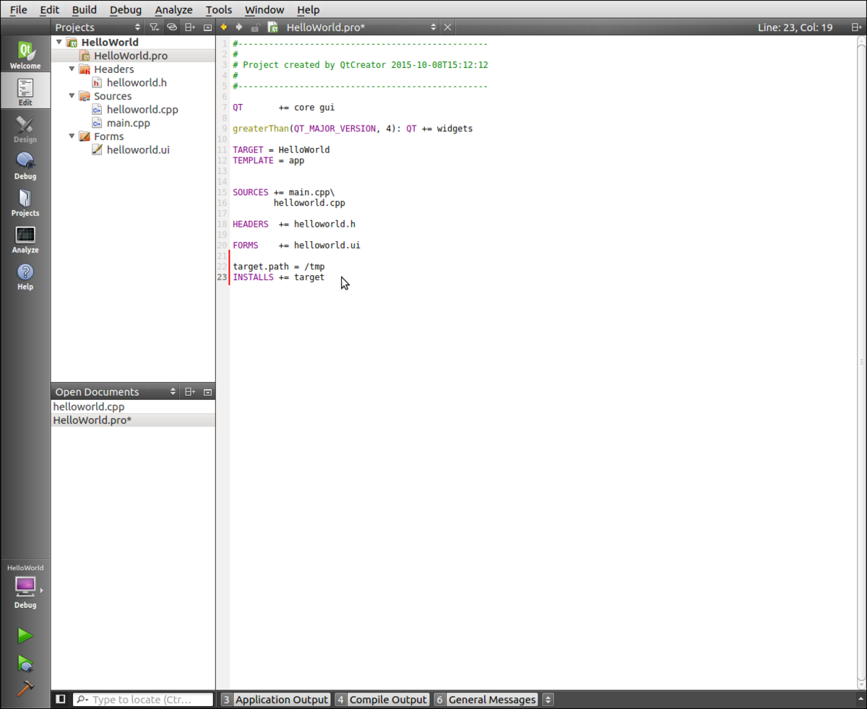Toggle the filter tree options in Projects panel
The width and height of the screenshot is (867, 709).
[155, 27]
